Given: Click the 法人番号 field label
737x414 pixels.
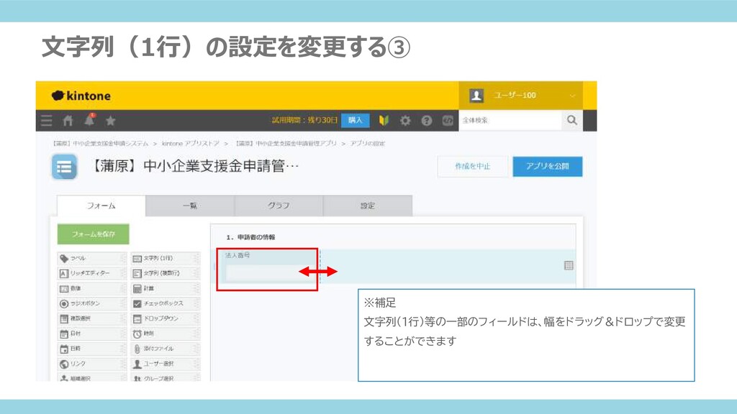Looking at the screenshot, I should click(238, 255).
